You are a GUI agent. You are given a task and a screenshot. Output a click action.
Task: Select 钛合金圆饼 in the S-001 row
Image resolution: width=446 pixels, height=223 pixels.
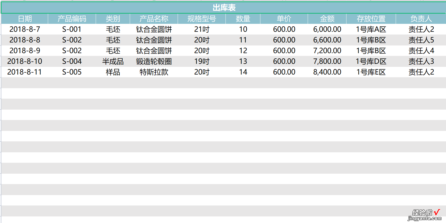[154, 29]
